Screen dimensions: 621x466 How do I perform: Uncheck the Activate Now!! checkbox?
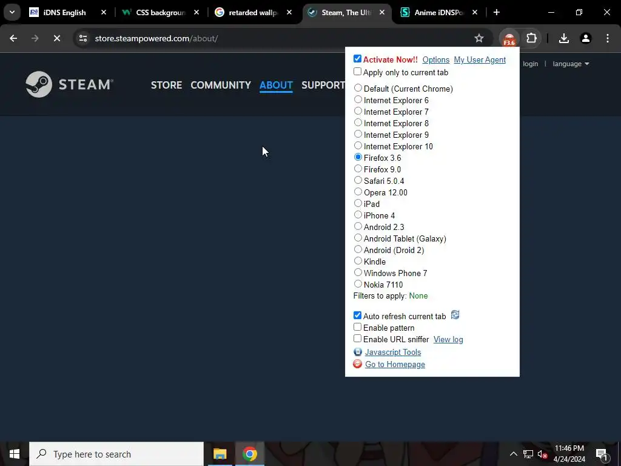pos(357,59)
